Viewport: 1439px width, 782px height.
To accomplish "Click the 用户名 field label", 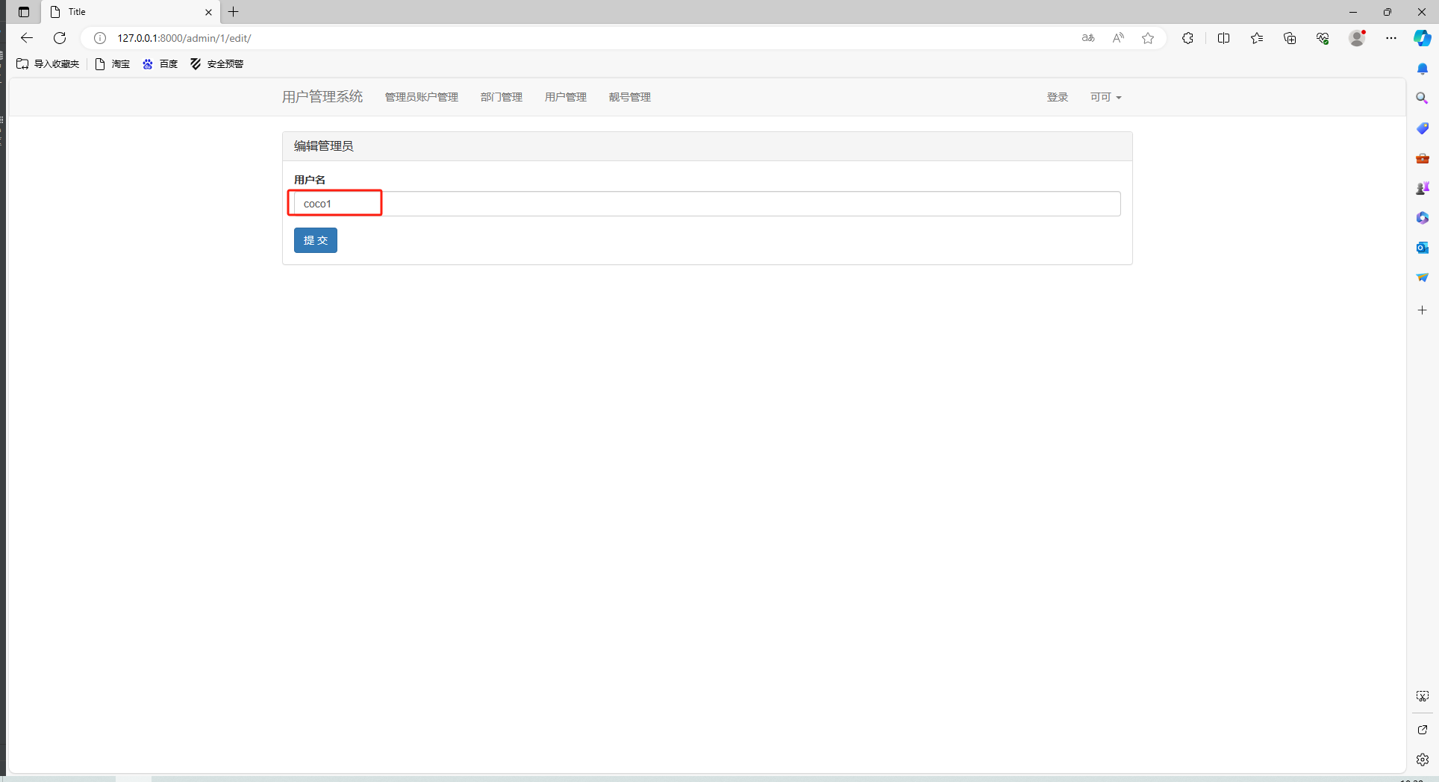I will coord(310,180).
